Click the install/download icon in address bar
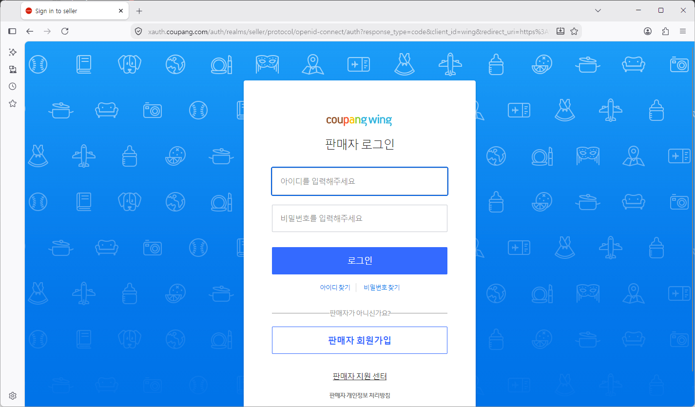The height and width of the screenshot is (407, 695). pos(560,31)
